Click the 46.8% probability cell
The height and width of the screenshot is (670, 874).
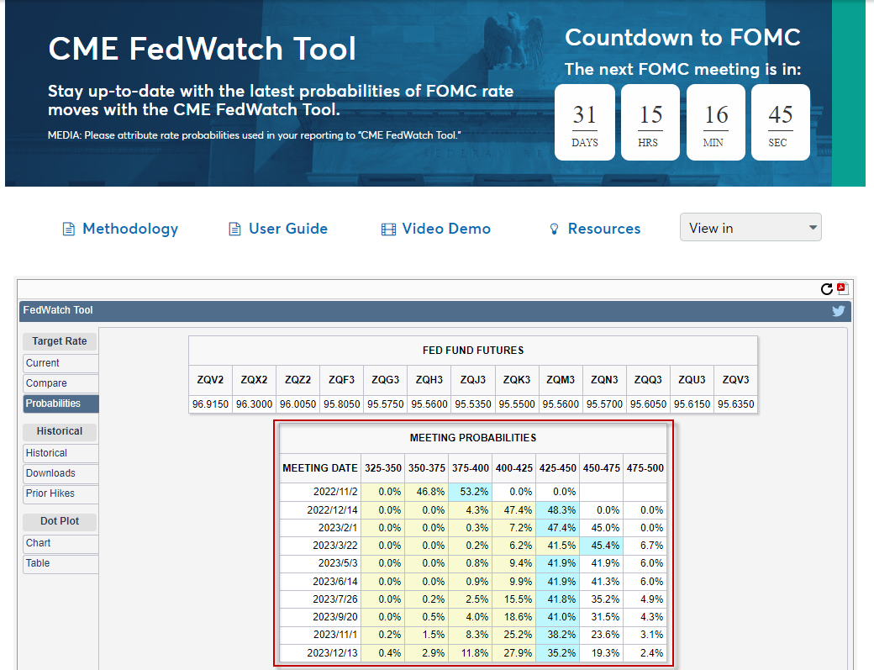pos(426,492)
